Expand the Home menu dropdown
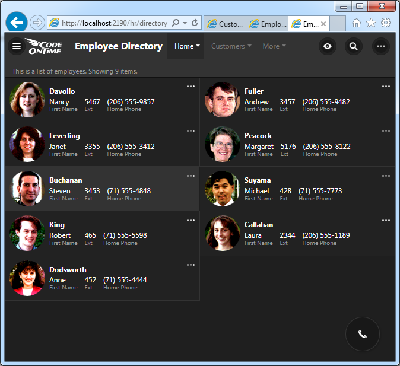The width and height of the screenshot is (400, 366). pos(187,46)
